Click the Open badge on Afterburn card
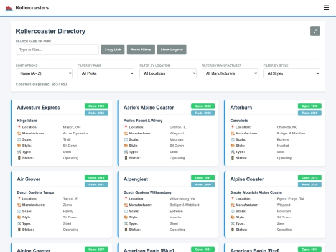Screen dimensions: 336x252 click(310, 106)
